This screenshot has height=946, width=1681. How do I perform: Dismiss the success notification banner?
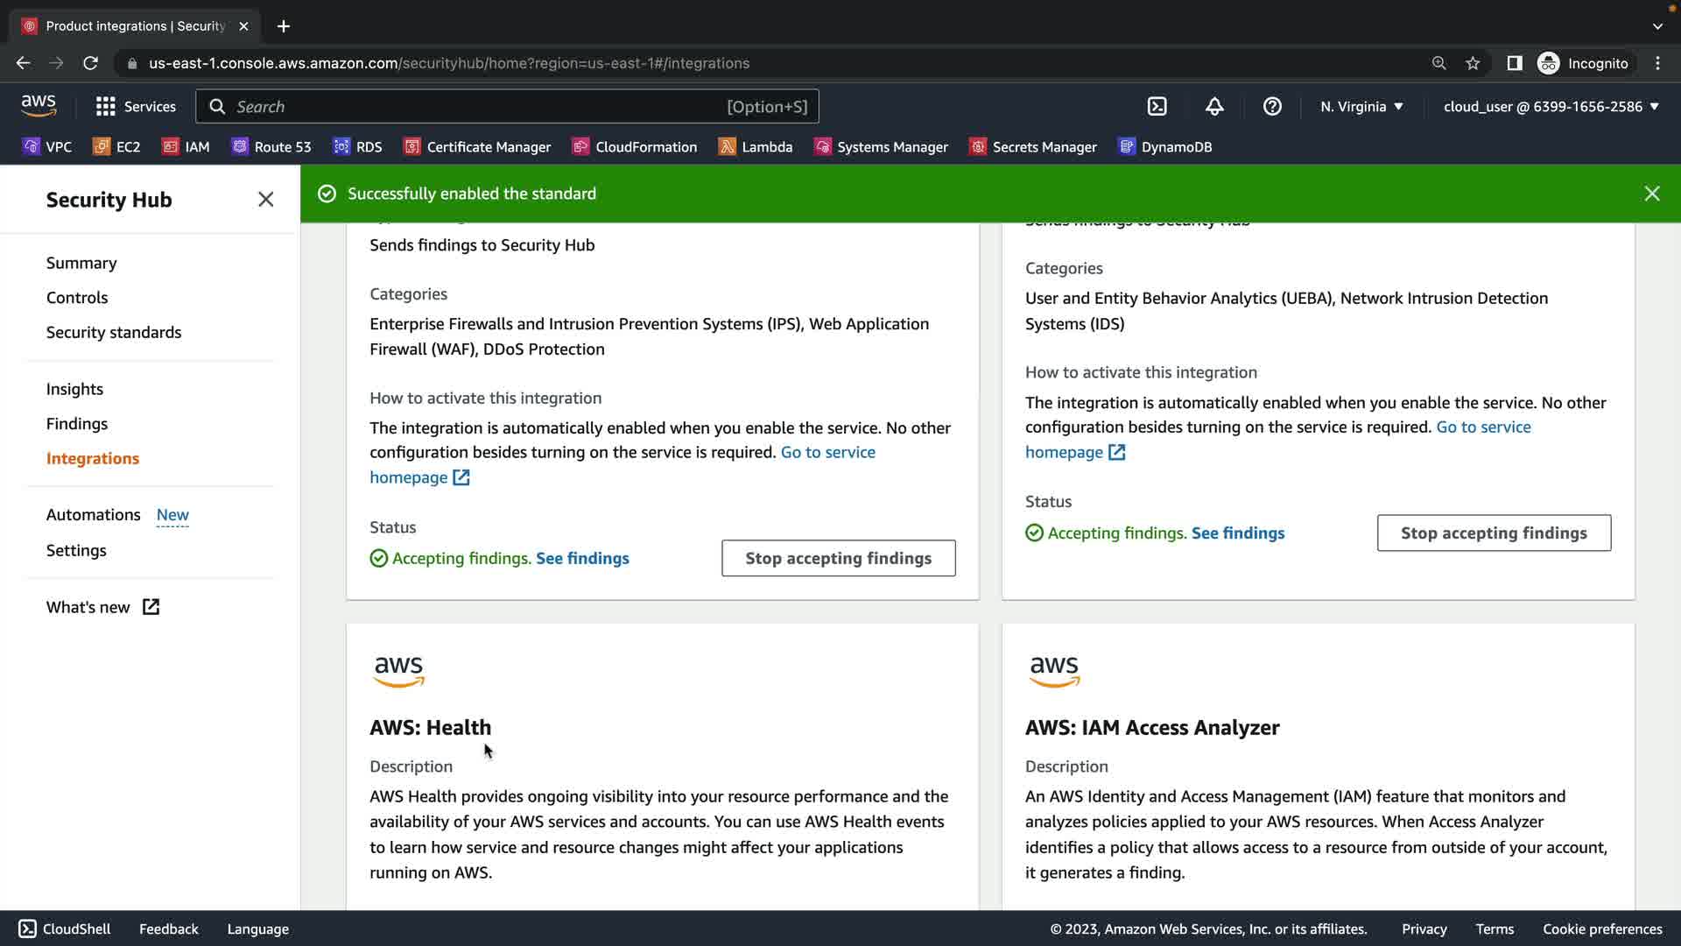(x=1651, y=194)
